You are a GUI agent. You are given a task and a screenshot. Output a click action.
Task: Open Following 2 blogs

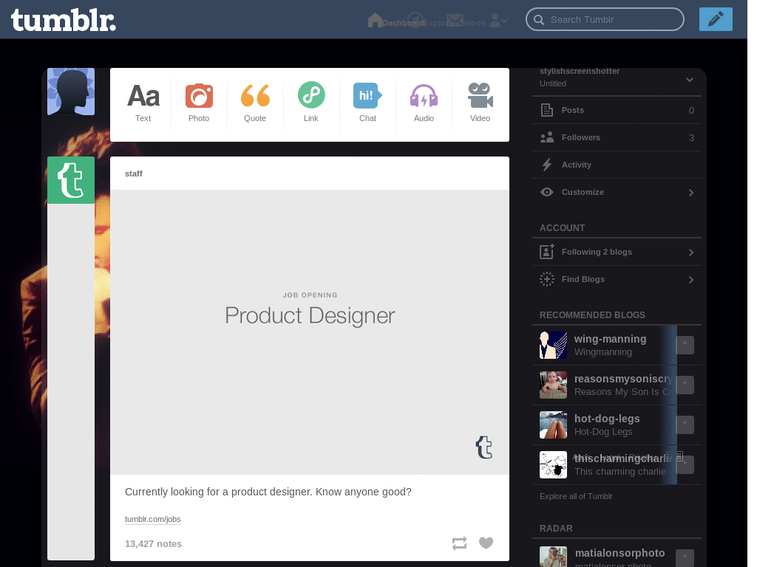(617, 252)
